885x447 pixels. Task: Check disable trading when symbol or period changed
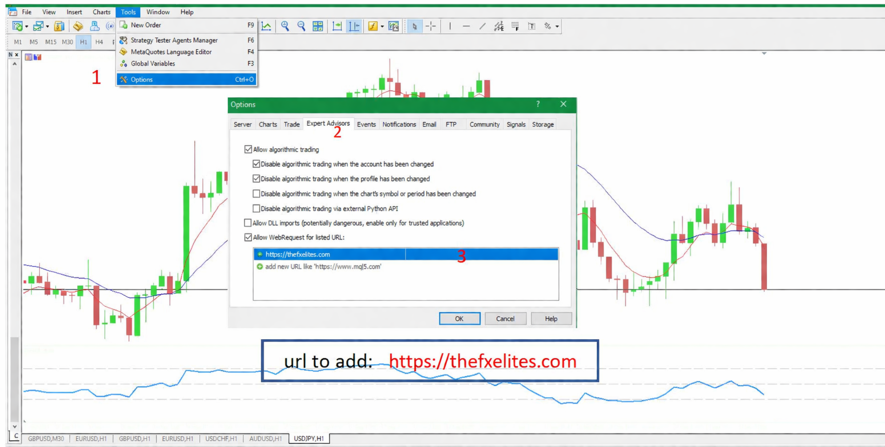click(x=256, y=193)
